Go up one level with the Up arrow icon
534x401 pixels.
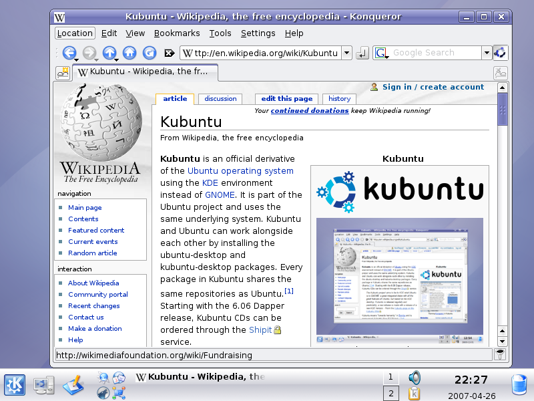(x=109, y=52)
